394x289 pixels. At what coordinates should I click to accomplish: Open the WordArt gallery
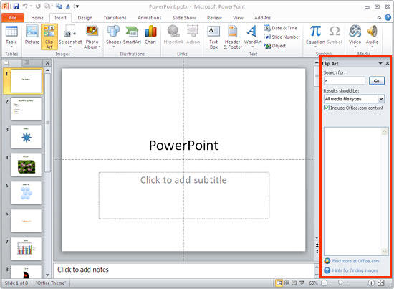point(253,37)
